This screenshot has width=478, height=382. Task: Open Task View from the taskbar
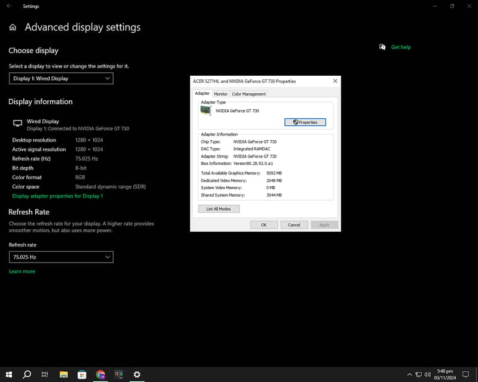point(45,374)
